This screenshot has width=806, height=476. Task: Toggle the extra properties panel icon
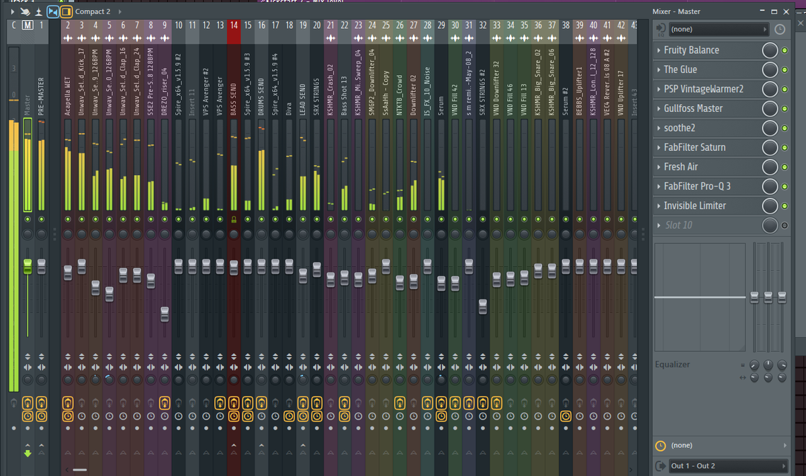click(x=66, y=11)
